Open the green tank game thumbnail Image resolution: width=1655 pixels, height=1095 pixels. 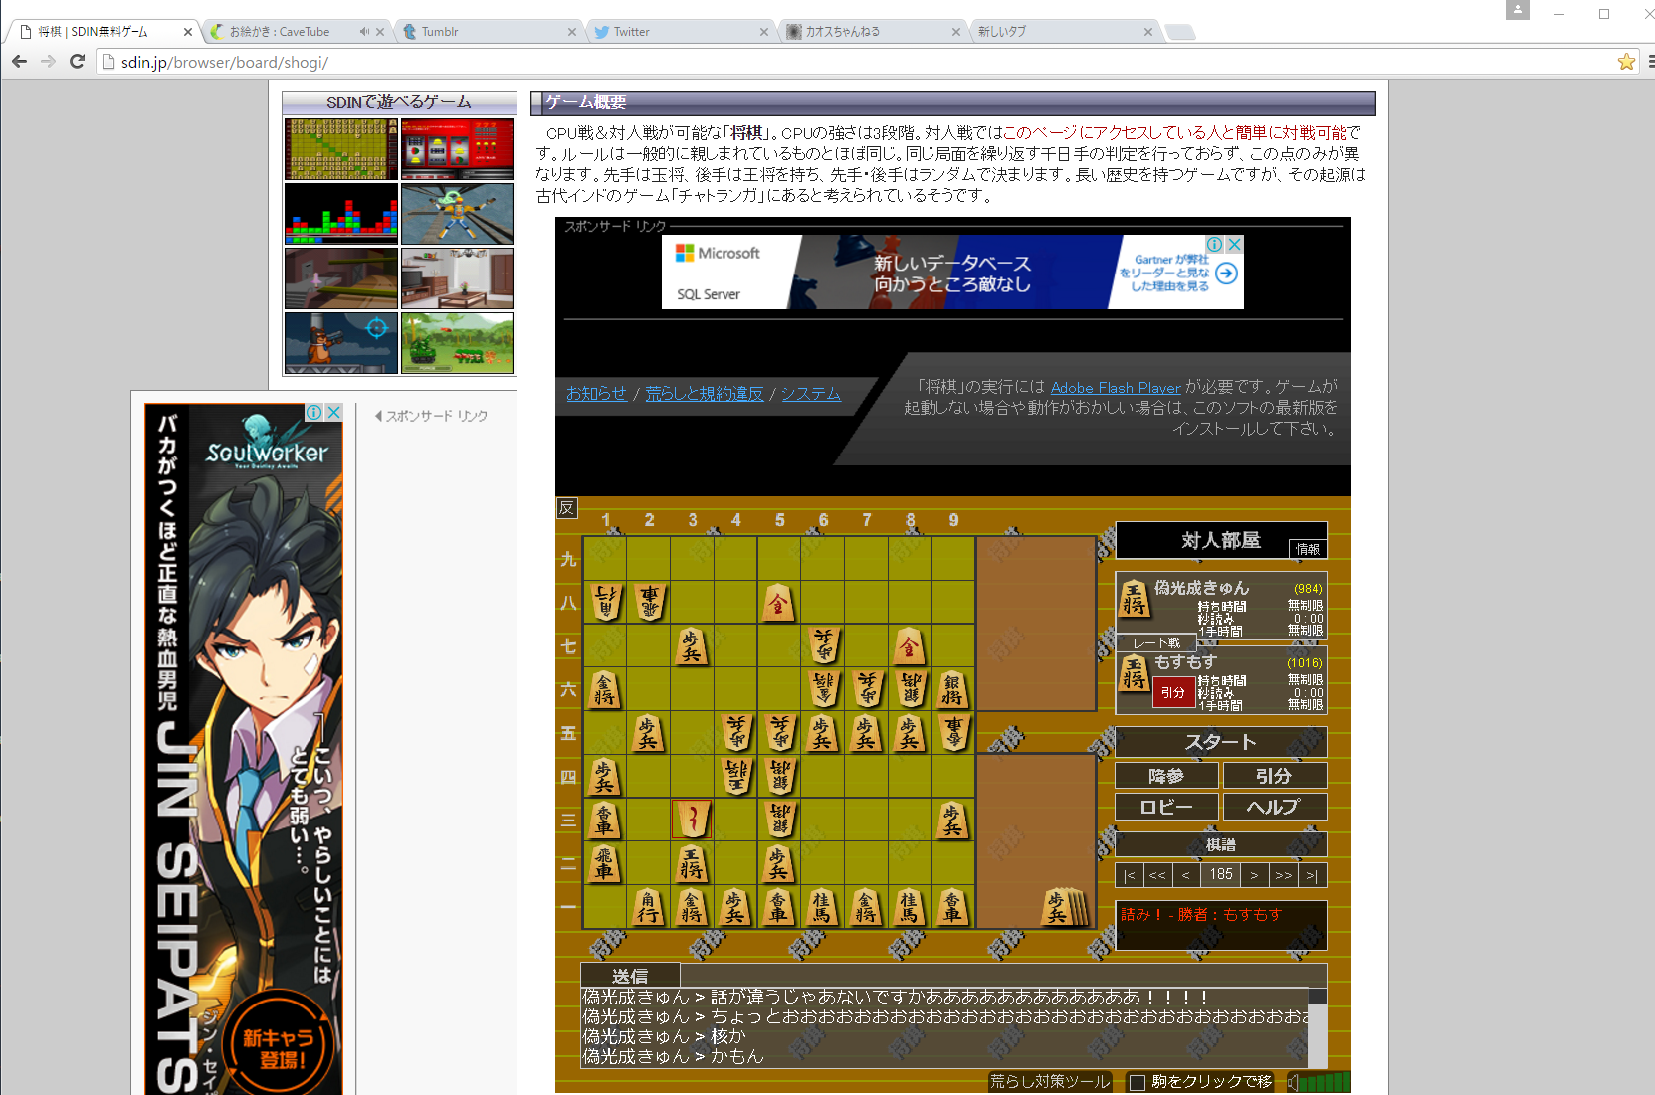[457, 343]
